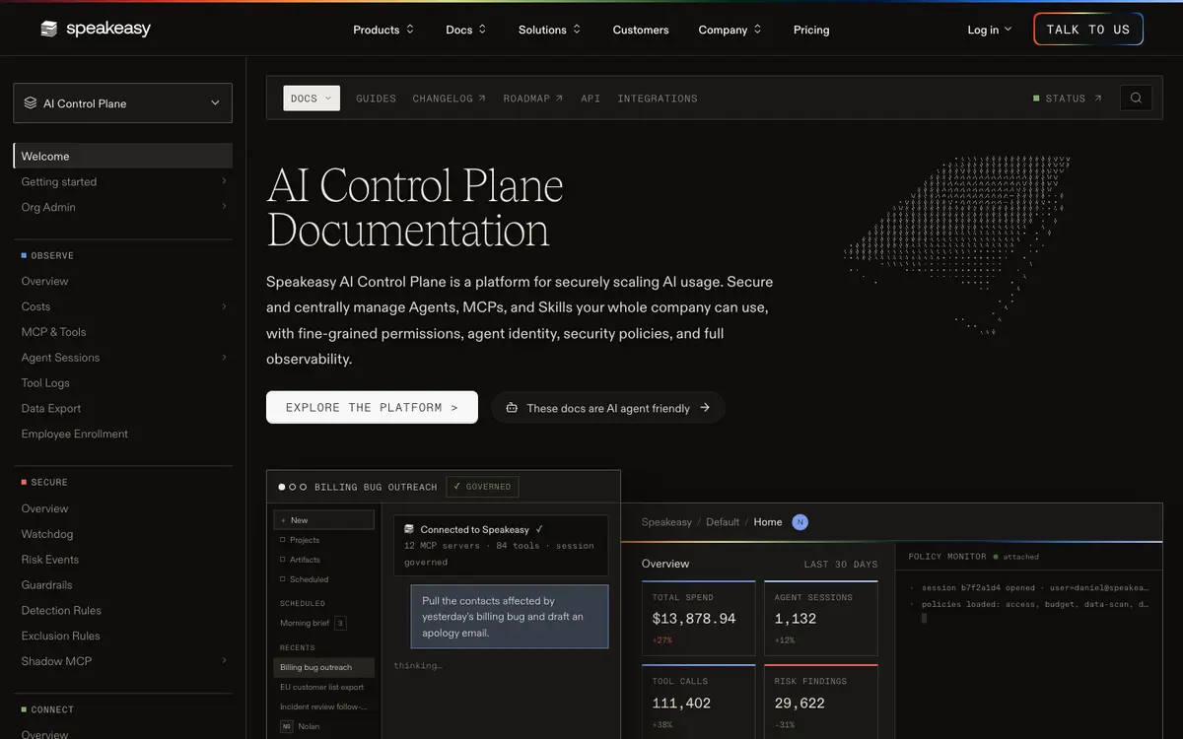Click New in the demo sidebar

pos(324,520)
